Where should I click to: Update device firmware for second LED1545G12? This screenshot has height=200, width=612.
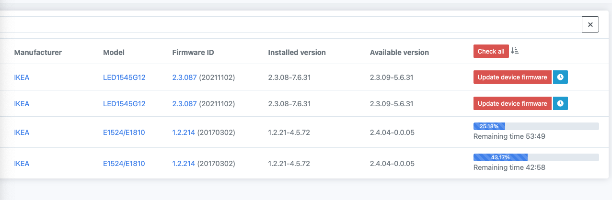click(x=512, y=103)
